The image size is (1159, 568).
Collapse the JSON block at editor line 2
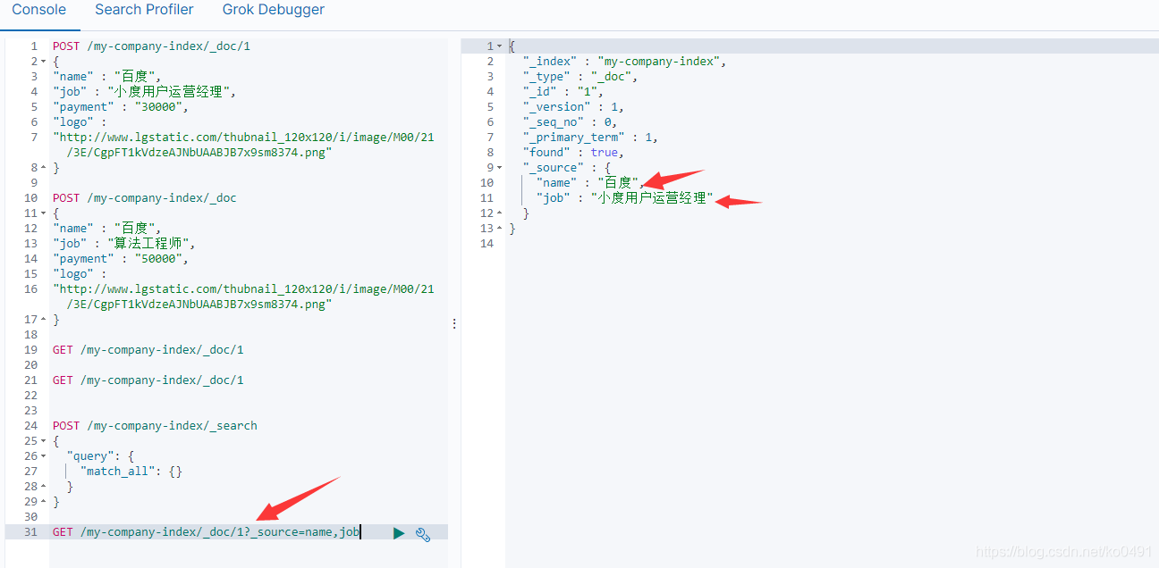click(43, 62)
